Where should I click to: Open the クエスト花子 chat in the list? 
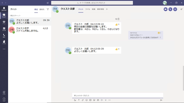coord(30,30)
